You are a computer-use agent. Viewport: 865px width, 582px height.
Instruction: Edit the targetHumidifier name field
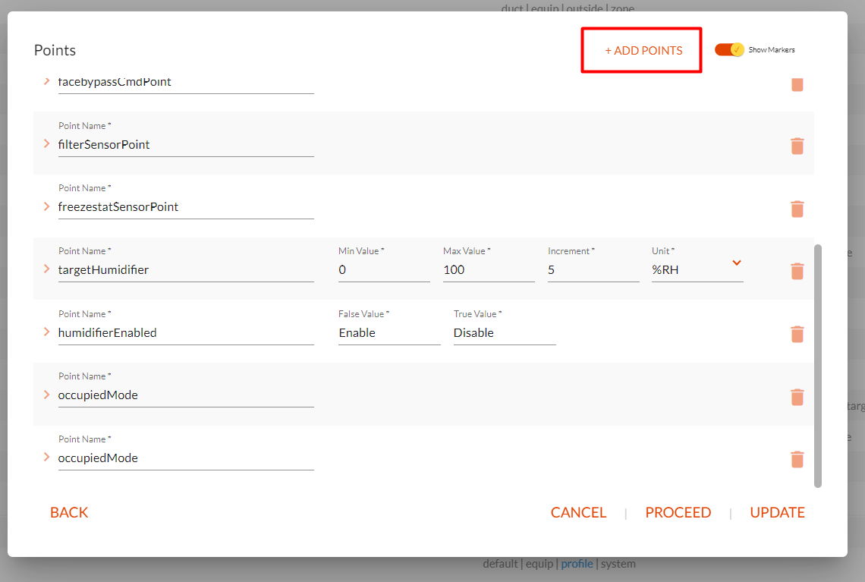186,270
